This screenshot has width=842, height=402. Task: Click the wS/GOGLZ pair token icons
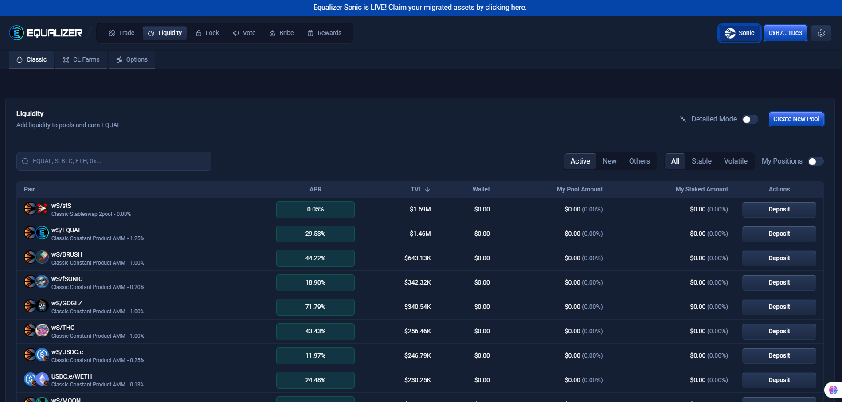click(x=36, y=306)
